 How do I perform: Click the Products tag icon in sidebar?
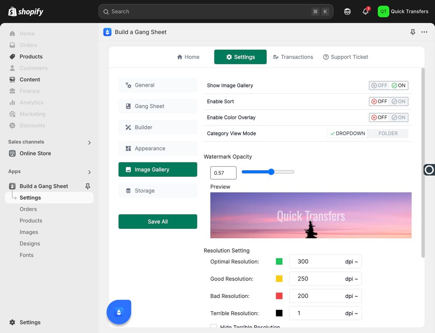12,57
